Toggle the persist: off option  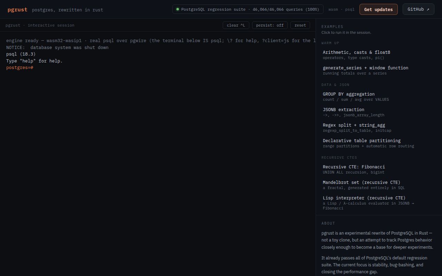pos(270,25)
